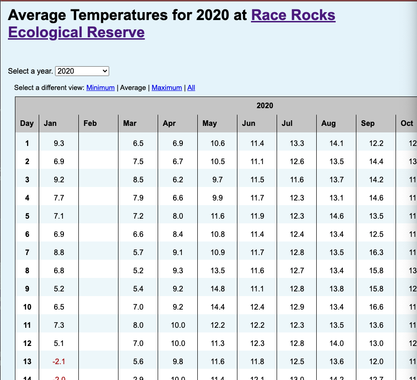Screen dimensions: 417x380
Task: Click the 14.8 value for May 9
Action: [x=217, y=289]
